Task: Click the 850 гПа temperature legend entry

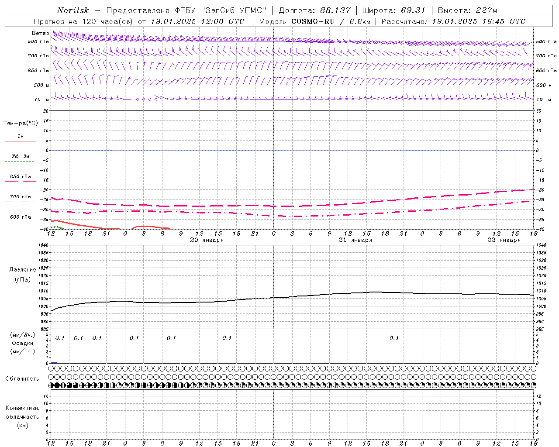Action: point(20,177)
